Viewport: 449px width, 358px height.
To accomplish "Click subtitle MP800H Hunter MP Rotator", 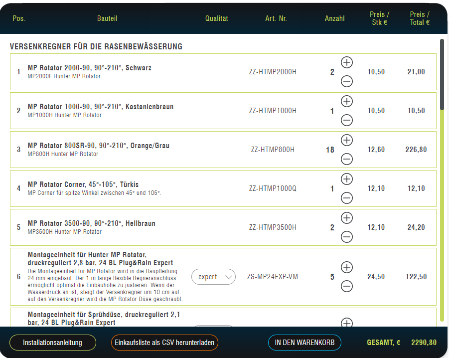I will pyautogui.click(x=63, y=155).
